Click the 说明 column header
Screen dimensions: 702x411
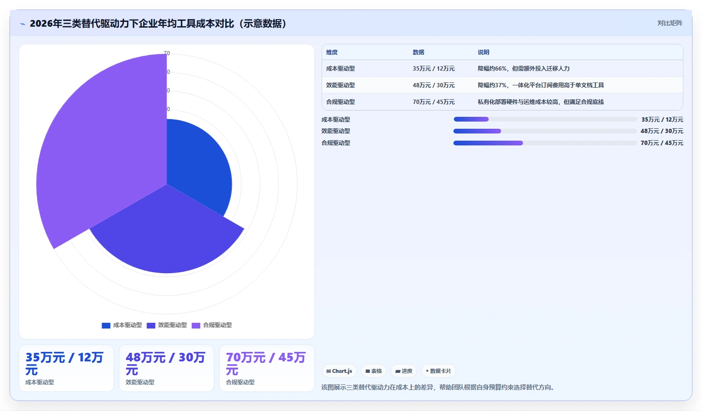coord(483,52)
